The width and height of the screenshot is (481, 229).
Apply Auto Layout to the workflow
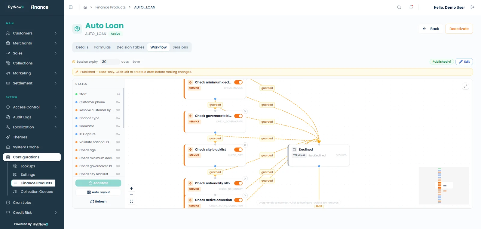(98, 192)
